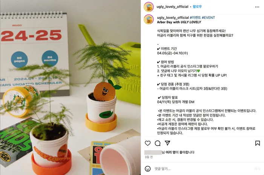This screenshot has height=175, width=264.
Task: Open comments via speech bubble icon
Action: pos(158,143)
